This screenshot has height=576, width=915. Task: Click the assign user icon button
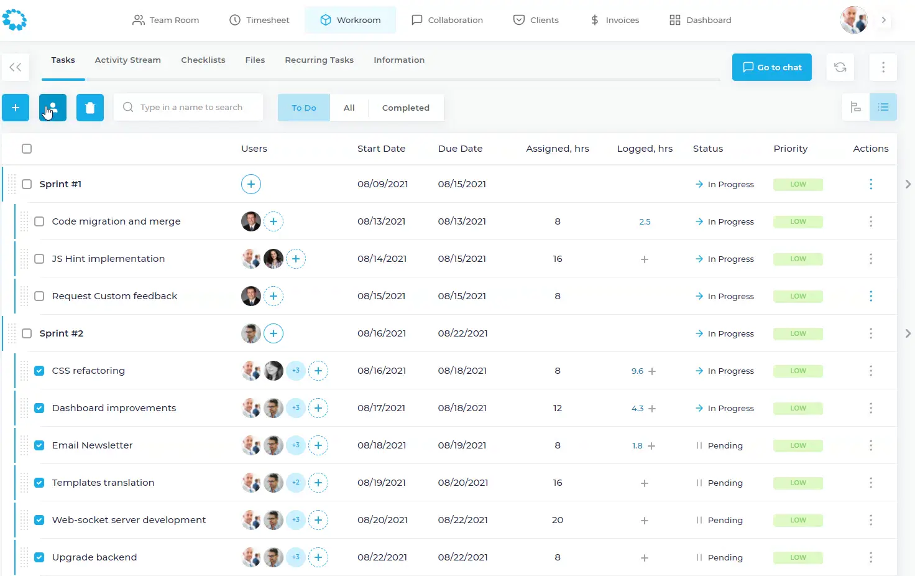tap(53, 108)
